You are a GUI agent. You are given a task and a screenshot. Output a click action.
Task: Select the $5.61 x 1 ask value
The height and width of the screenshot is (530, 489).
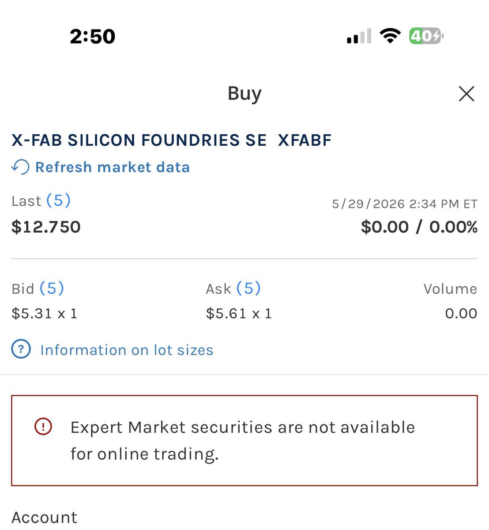point(239,314)
